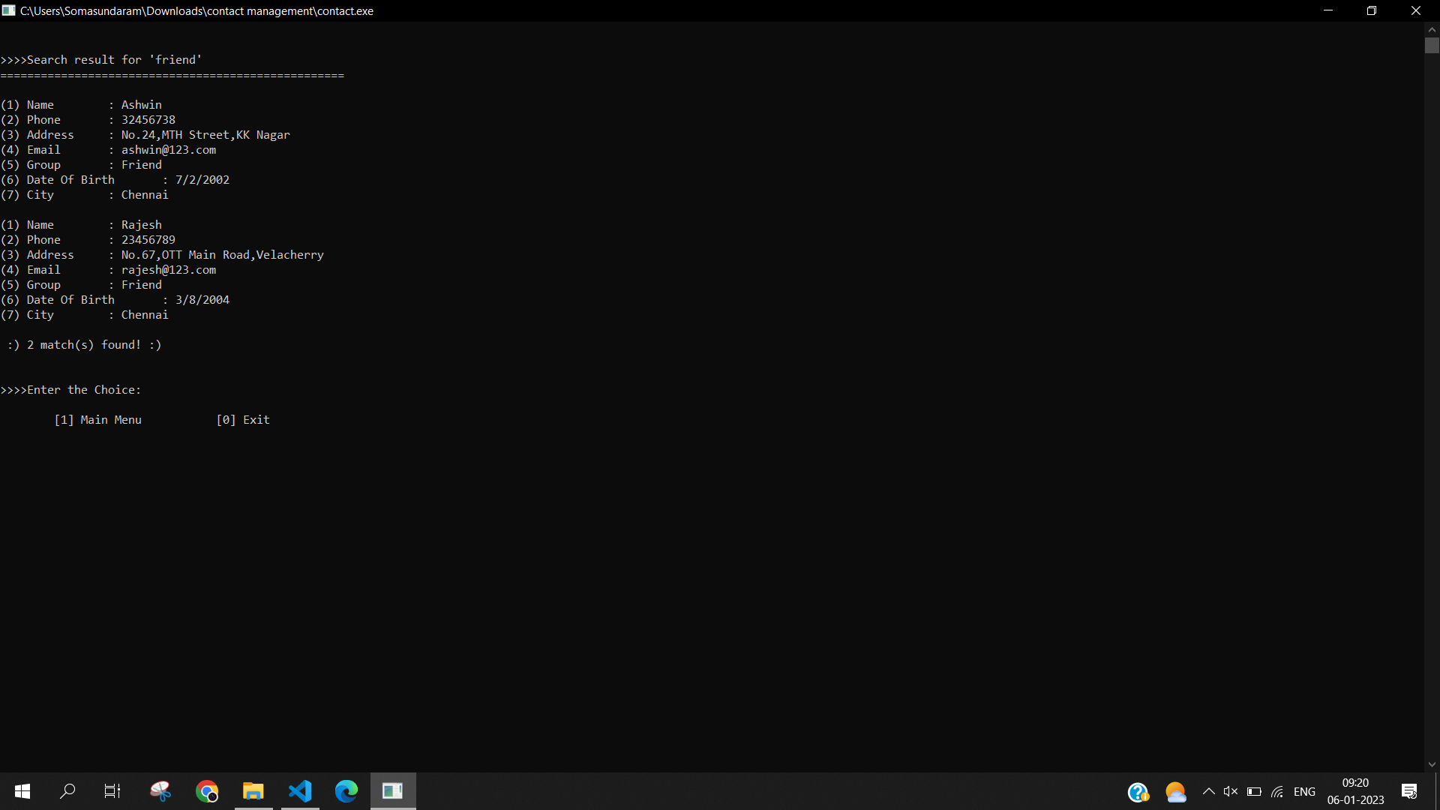Screen dimensions: 1440x810
Task: Click the ENG language input indicator
Action: 1304,791
